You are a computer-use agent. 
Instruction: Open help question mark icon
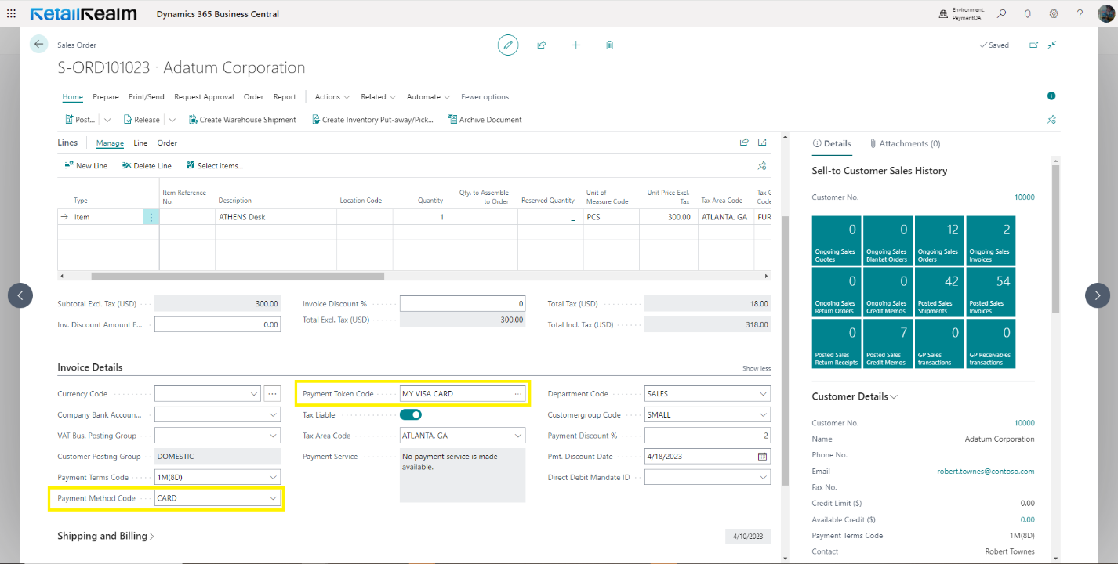pos(1080,14)
